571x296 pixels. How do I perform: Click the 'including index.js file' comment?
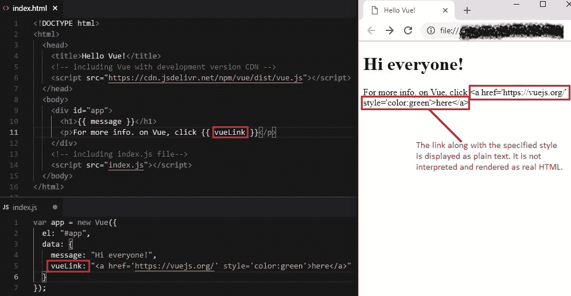click(x=119, y=154)
